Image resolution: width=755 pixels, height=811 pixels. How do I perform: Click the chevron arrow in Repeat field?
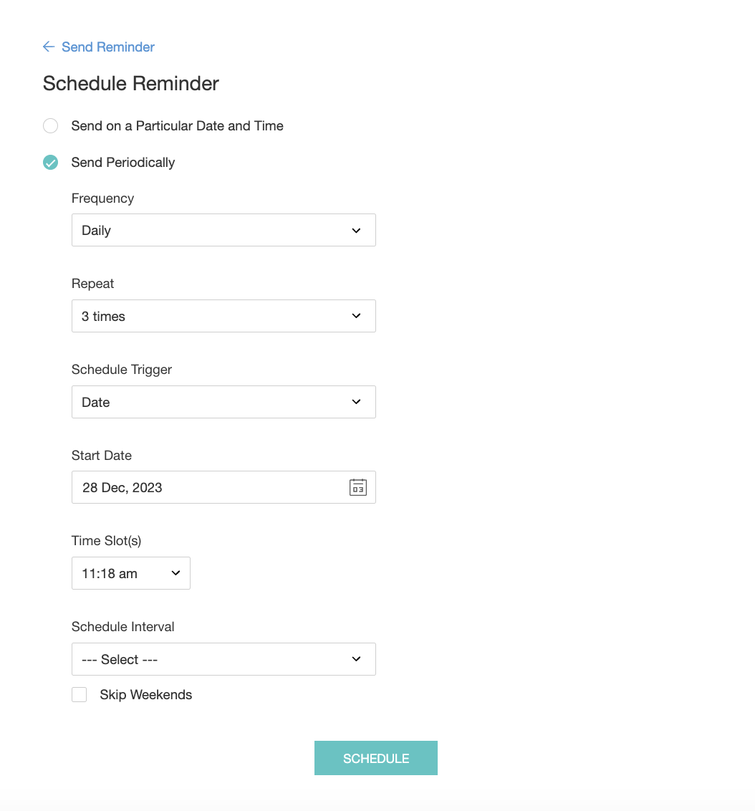pos(357,316)
